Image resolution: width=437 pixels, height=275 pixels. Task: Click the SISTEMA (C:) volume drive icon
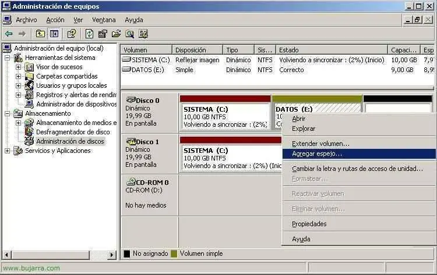127,59
